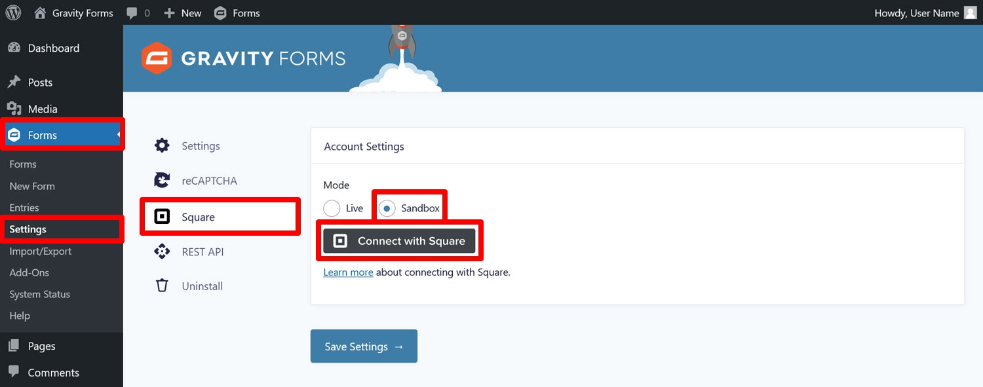The image size is (983, 387).
Task: Open the comments bubble icon in admin bar
Action: [132, 13]
